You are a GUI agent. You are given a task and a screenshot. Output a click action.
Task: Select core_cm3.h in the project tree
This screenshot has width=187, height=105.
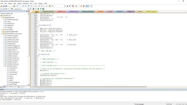(12, 70)
